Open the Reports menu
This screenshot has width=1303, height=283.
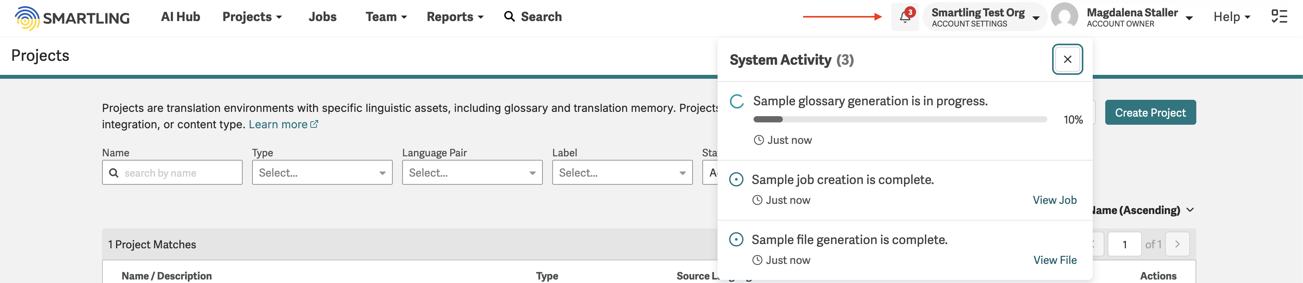455,17
